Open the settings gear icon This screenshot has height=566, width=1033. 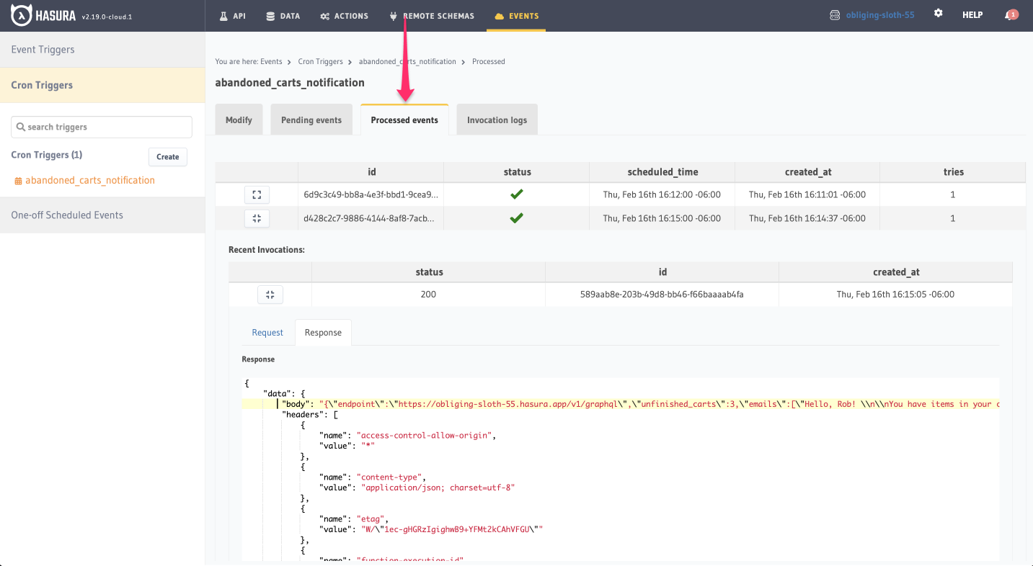[x=939, y=14]
